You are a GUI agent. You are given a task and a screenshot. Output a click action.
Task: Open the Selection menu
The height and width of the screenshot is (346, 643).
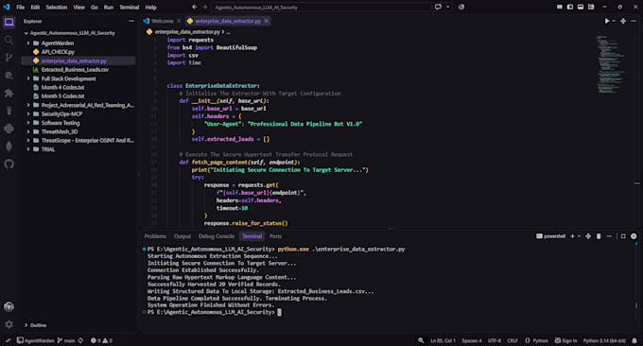pyautogui.click(x=57, y=7)
